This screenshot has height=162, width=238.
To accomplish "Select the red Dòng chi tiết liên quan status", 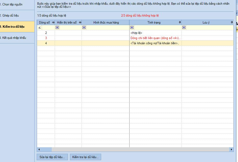I will (x=156, y=38).
